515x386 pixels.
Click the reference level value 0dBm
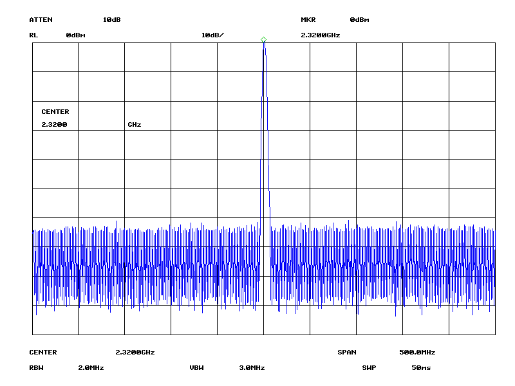coord(75,35)
